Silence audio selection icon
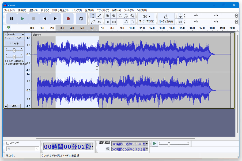 point(114,22)
